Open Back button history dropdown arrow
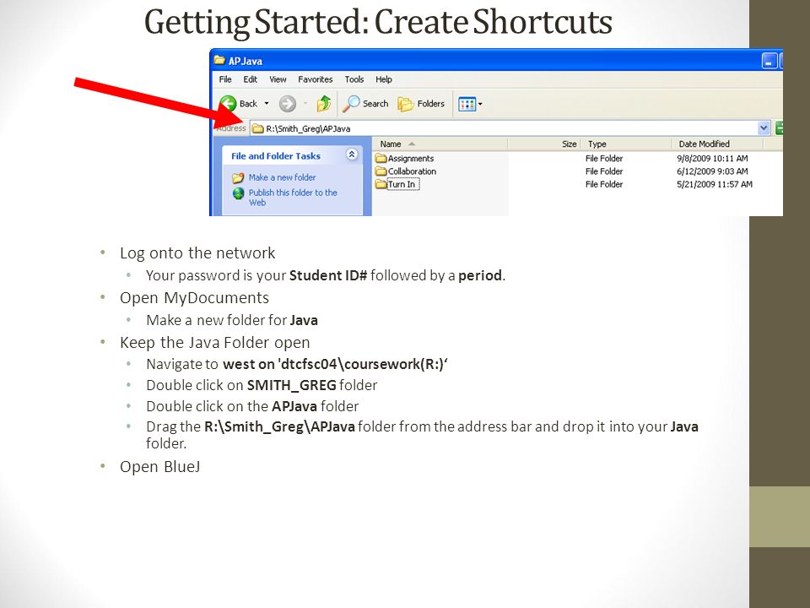This screenshot has height=608, width=810. coord(267,103)
